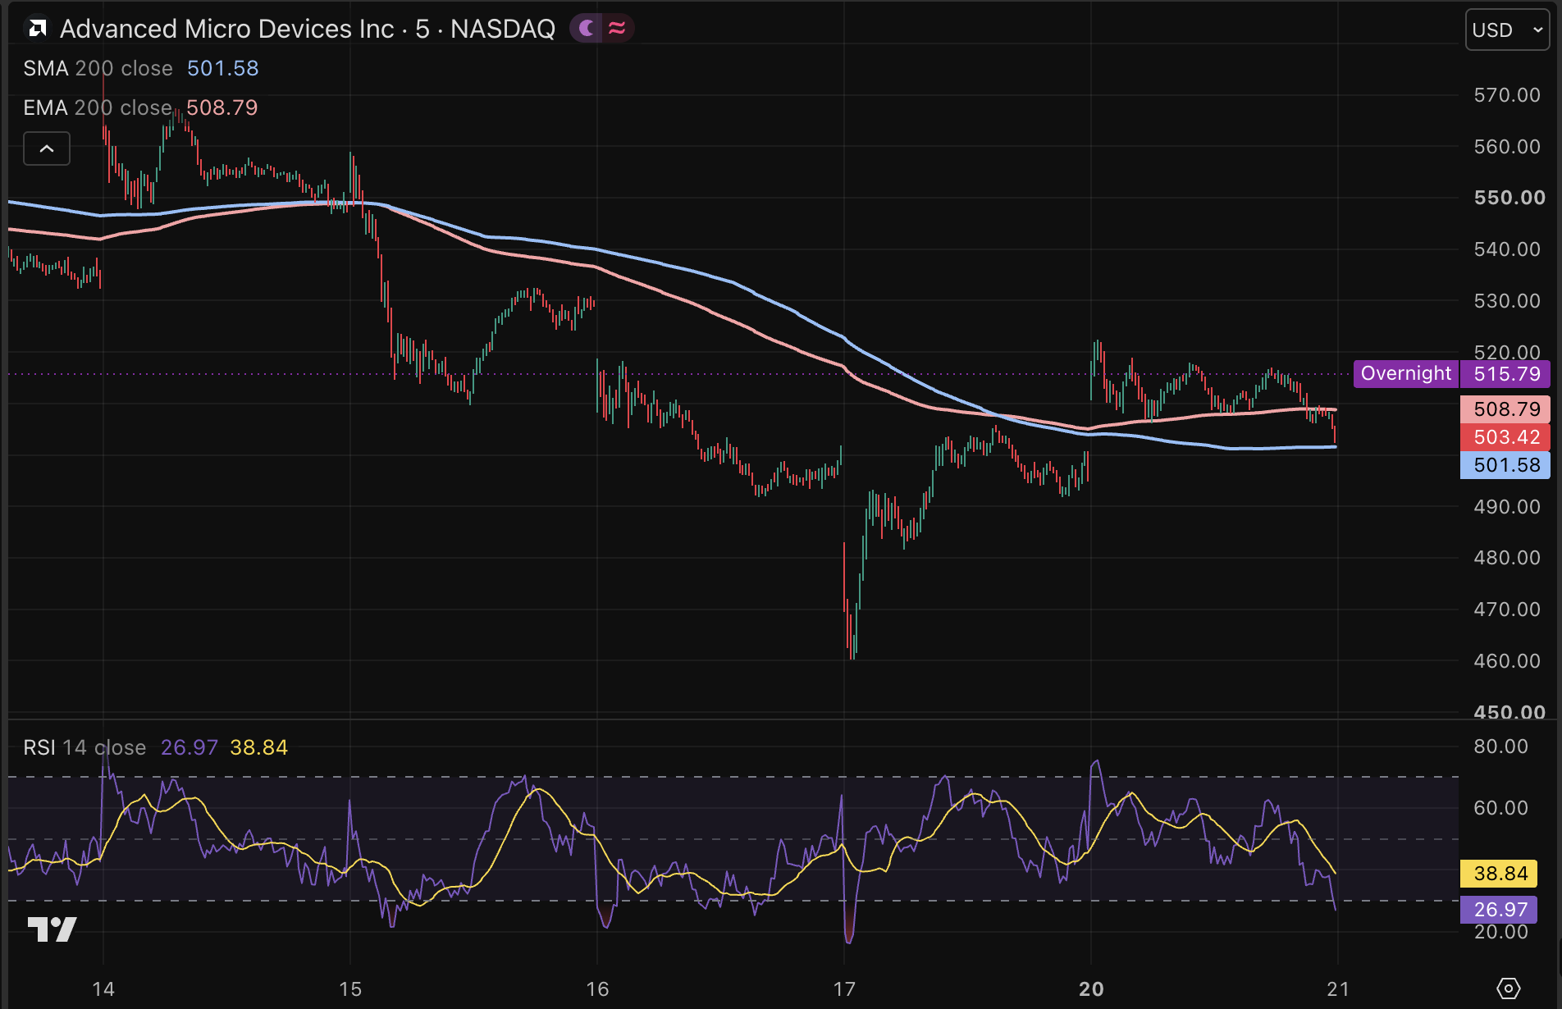Image resolution: width=1562 pixels, height=1009 pixels.
Task: Click the 515.79 overnight price tag
Action: coord(1505,374)
